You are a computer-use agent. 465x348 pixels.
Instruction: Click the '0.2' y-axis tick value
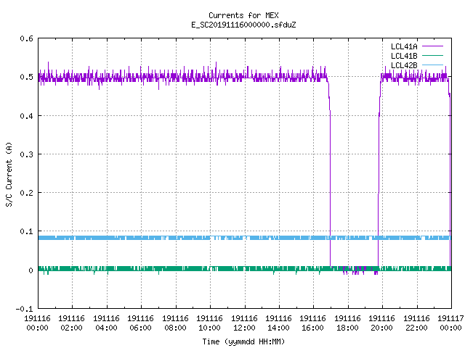click(26, 193)
